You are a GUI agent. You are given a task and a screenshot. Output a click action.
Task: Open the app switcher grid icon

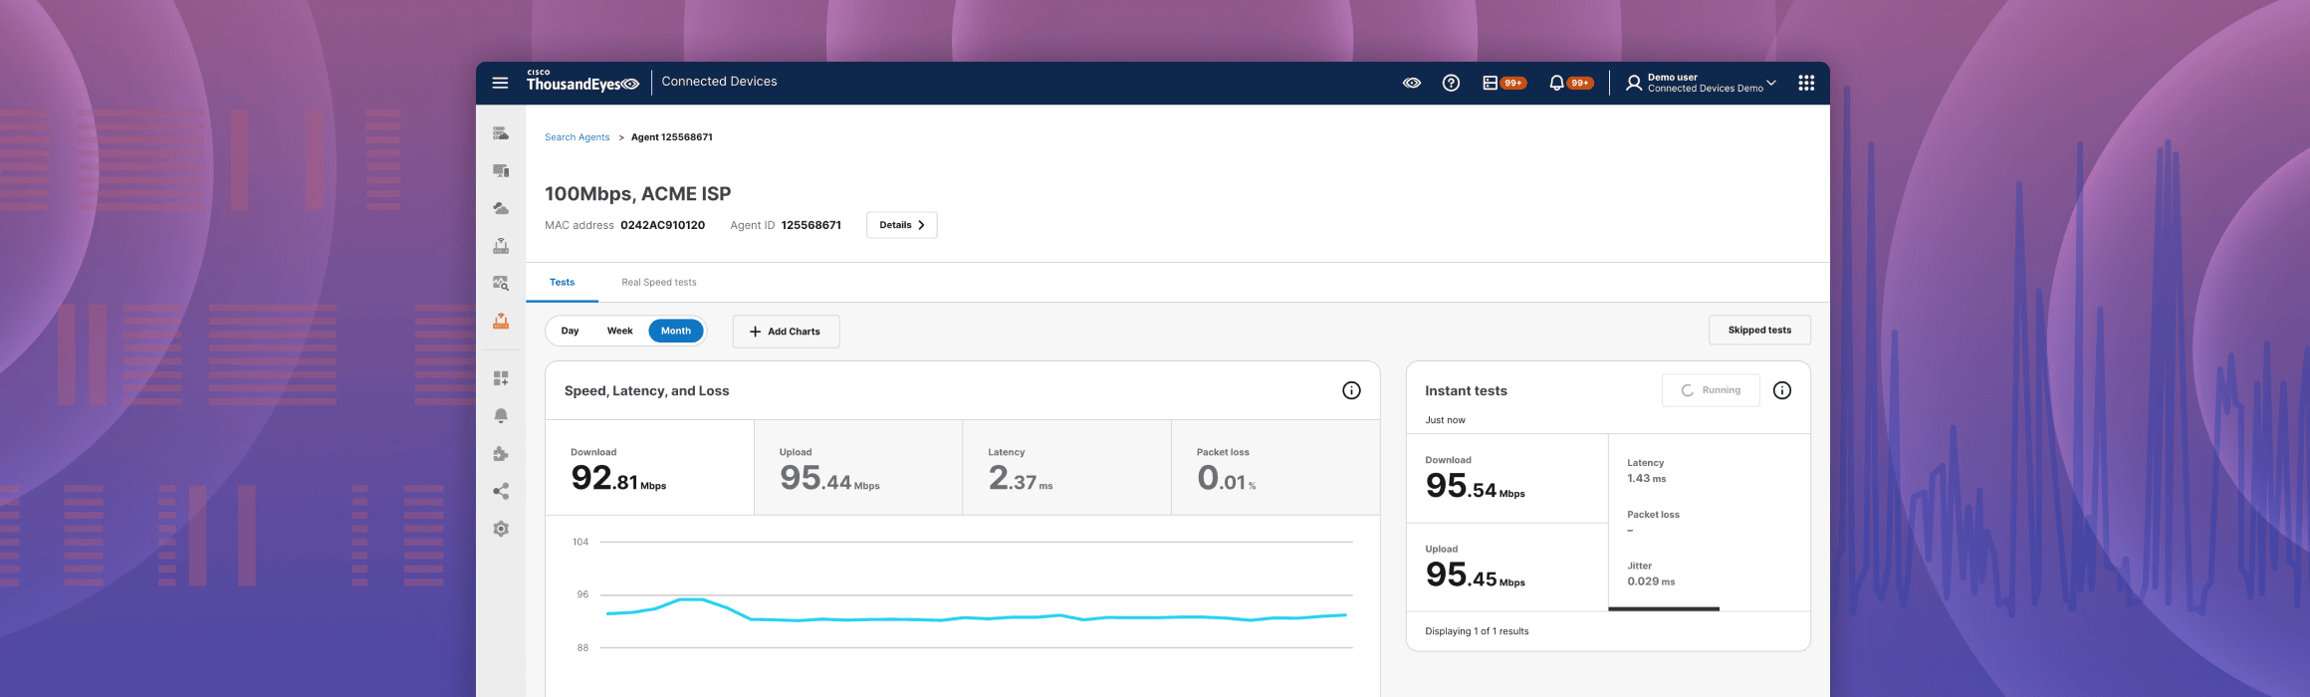[1806, 84]
